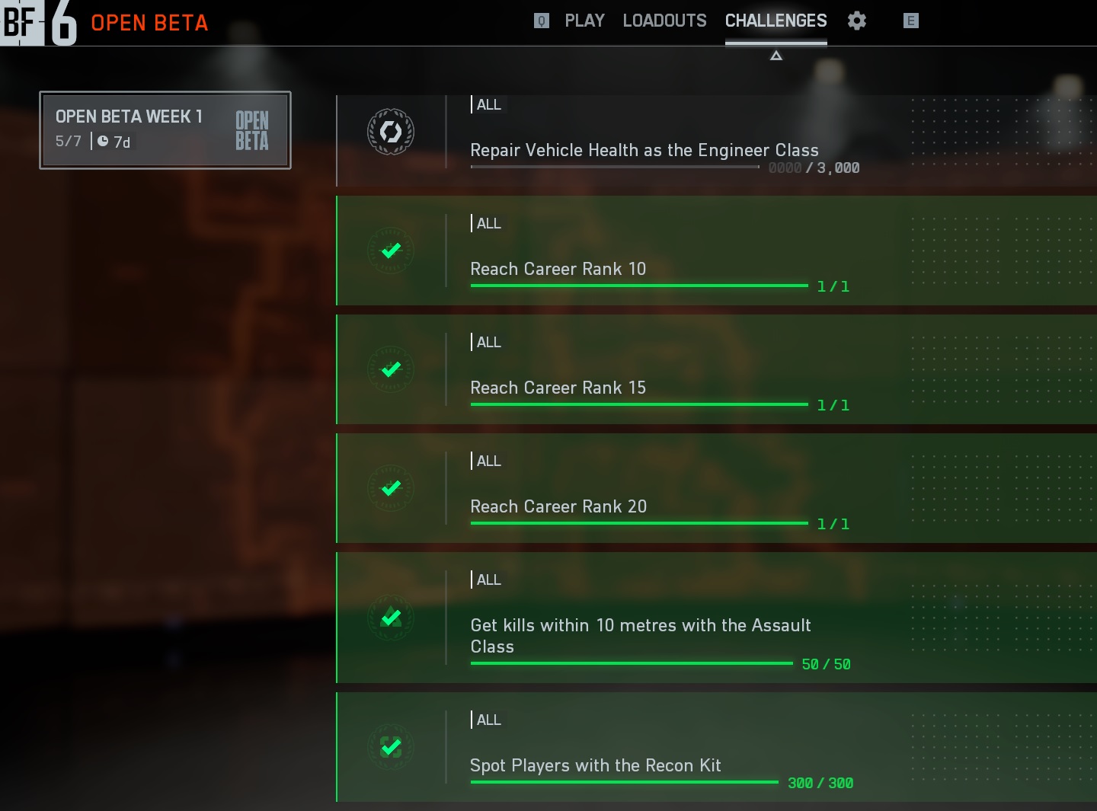
Task: Click the Career Rank 10 completed checkmark badge
Action: pyautogui.click(x=391, y=251)
